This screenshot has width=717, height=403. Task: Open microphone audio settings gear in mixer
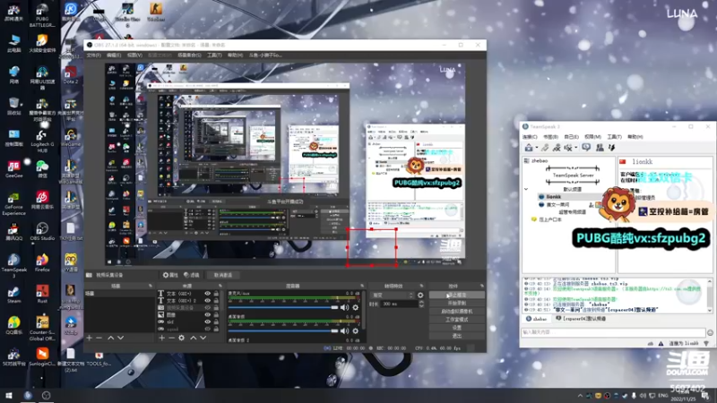pyautogui.click(x=355, y=307)
